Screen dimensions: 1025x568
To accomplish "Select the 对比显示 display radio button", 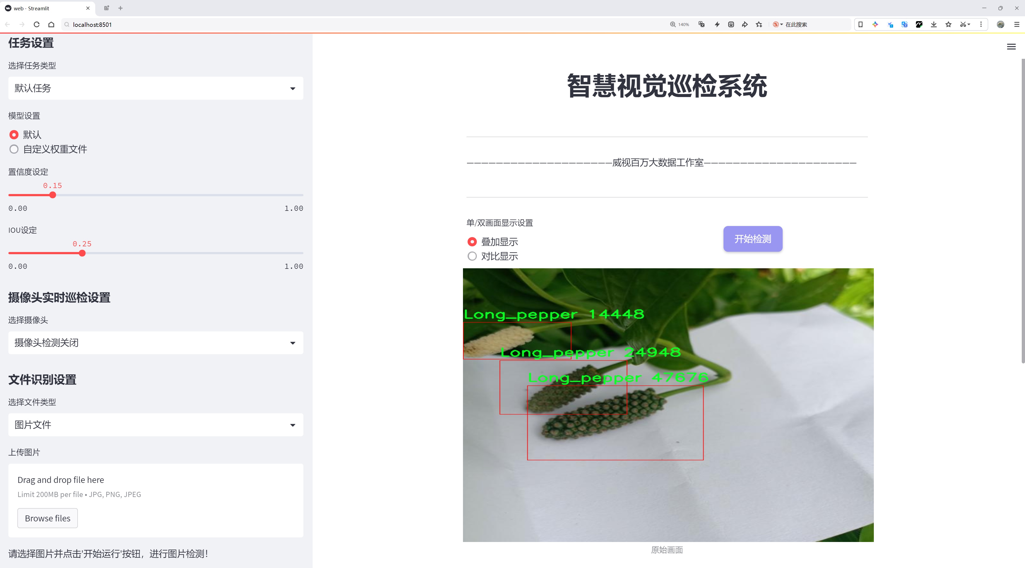I will click(x=472, y=256).
